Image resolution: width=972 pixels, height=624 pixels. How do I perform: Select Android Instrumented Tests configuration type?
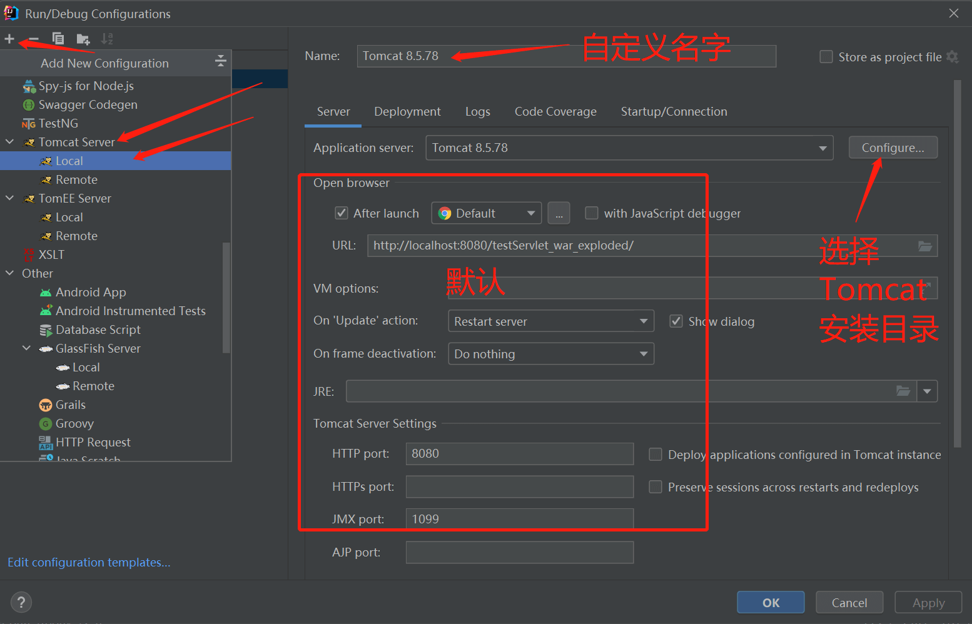[130, 311]
